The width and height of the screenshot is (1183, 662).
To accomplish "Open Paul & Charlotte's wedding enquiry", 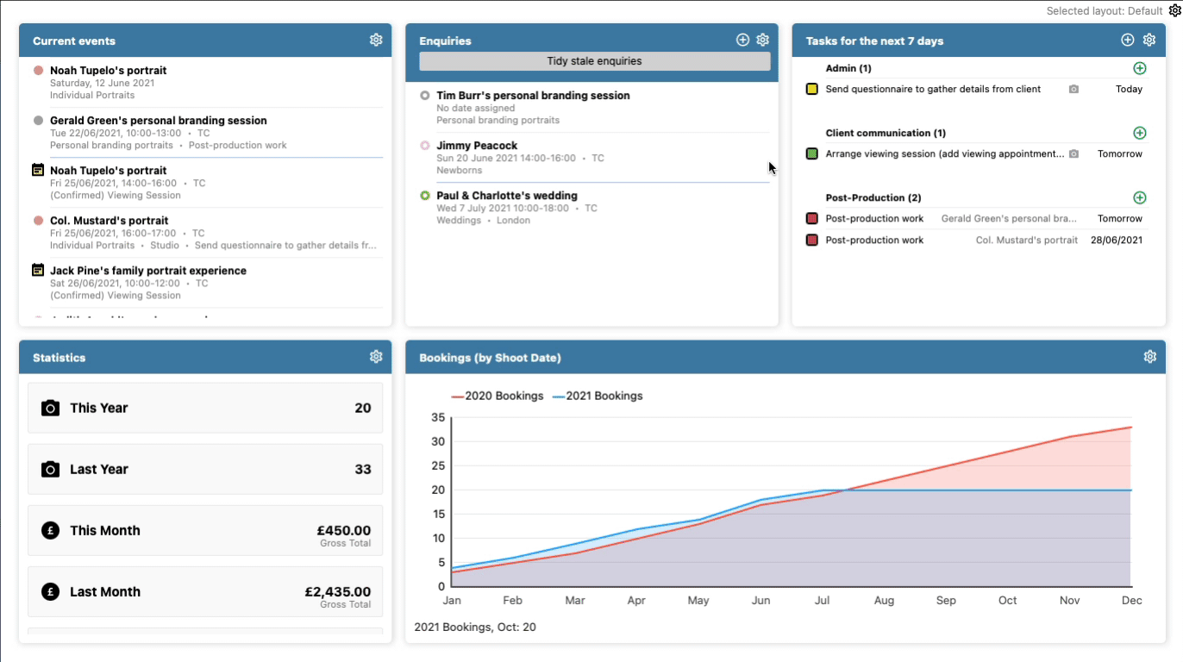I will pos(506,196).
